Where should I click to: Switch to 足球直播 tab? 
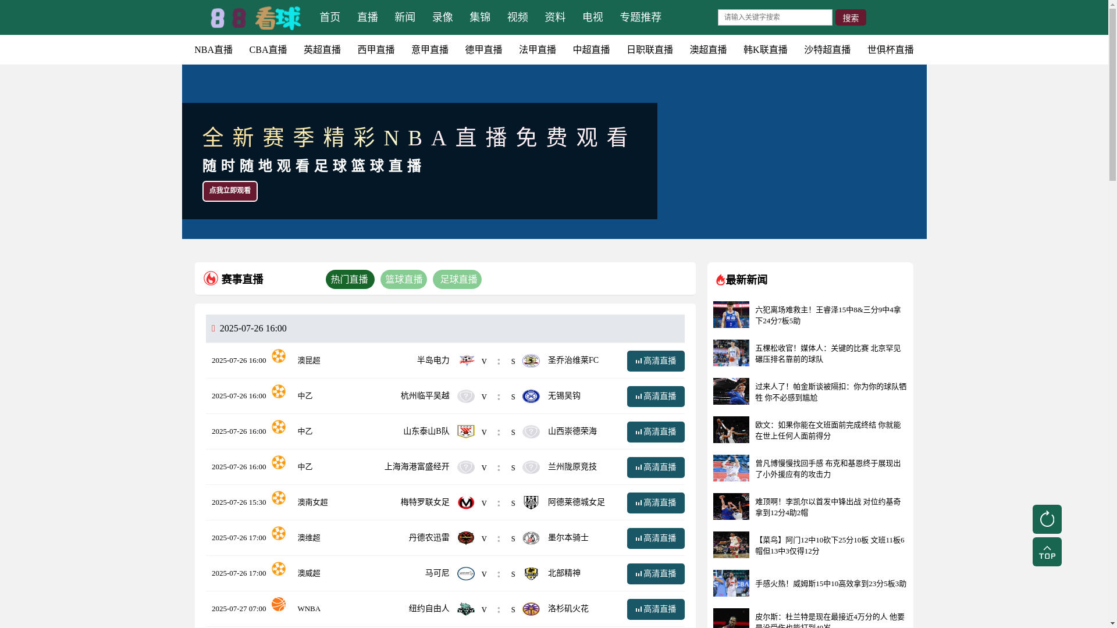(457, 280)
